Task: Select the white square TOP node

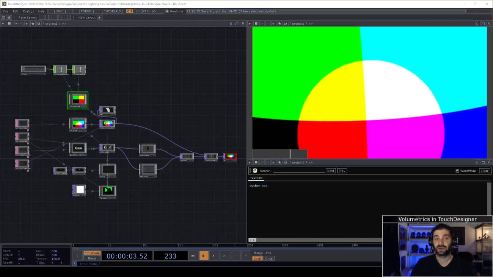Action: tap(79, 190)
